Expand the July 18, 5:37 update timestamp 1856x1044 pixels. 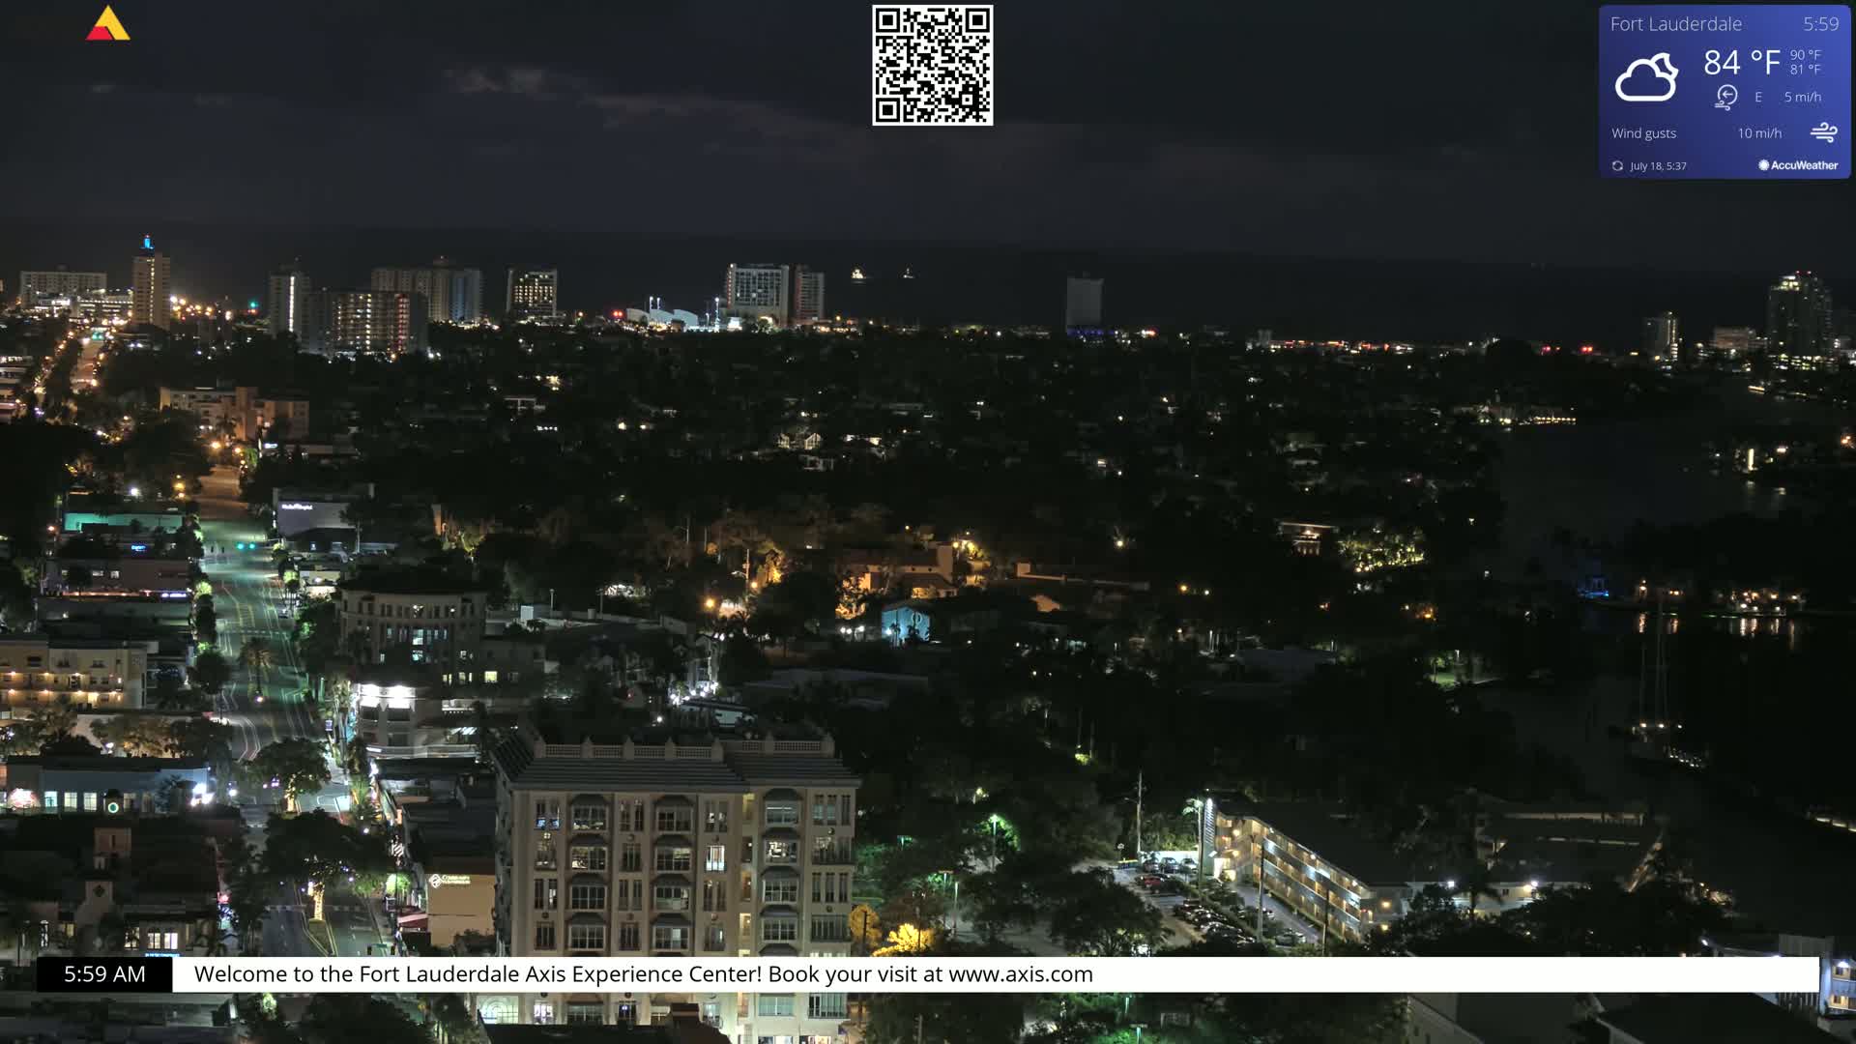(1658, 165)
